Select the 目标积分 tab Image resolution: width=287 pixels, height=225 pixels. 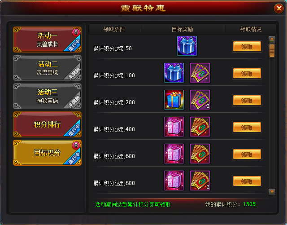coord(47,153)
